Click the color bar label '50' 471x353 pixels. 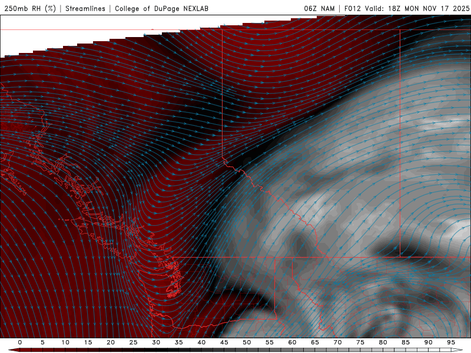click(247, 342)
